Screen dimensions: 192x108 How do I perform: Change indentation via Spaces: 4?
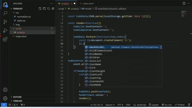(x=110, y=105)
